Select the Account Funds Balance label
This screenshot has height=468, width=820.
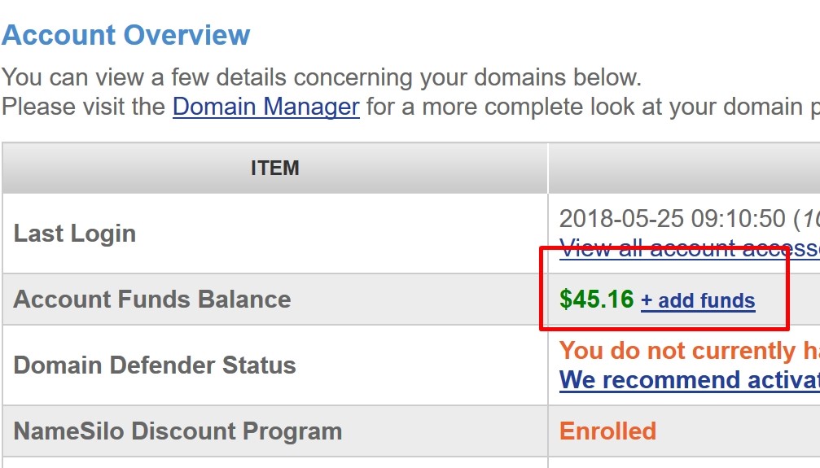(152, 299)
